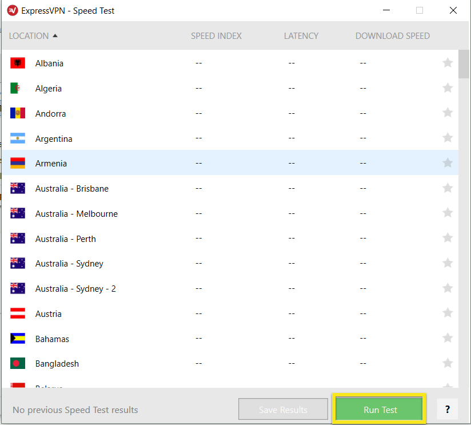The image size is (471, 425).
Task: Select the Bangladesh location name
Action: 57,364
